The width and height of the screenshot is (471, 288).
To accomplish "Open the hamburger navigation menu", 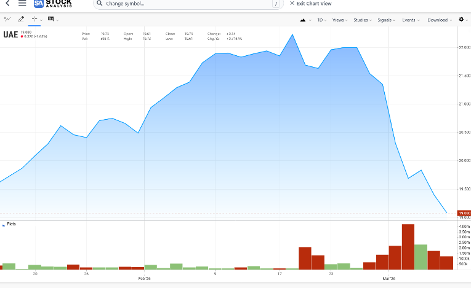I will click(x=22, y=3).
